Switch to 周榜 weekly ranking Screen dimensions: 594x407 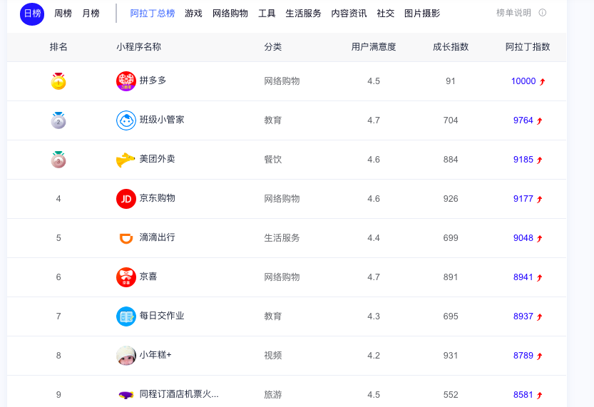coord(63,14)
